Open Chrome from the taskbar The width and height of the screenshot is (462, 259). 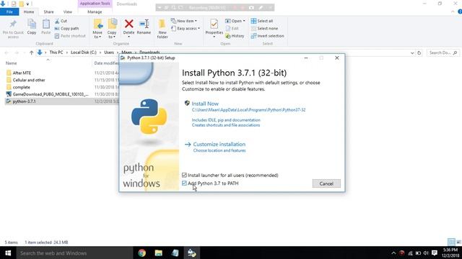coord(141,253)
